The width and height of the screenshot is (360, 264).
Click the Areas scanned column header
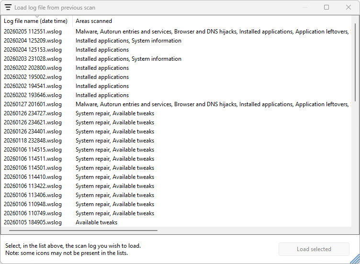(x=94, y=21)
